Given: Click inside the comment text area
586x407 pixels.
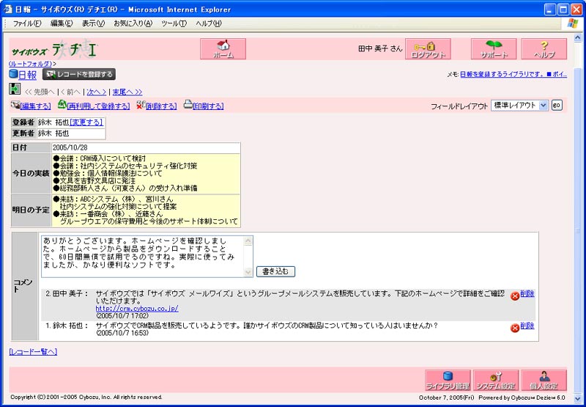Looking at the screenshot, I should pyautogui.click(x=143, y=256).
